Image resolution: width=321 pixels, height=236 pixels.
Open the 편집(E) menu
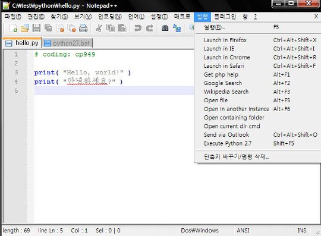tap(36, 17)
